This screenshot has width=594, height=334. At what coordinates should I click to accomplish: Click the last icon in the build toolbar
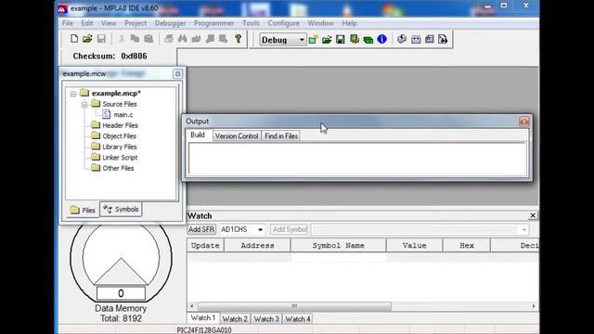(443, 39)
